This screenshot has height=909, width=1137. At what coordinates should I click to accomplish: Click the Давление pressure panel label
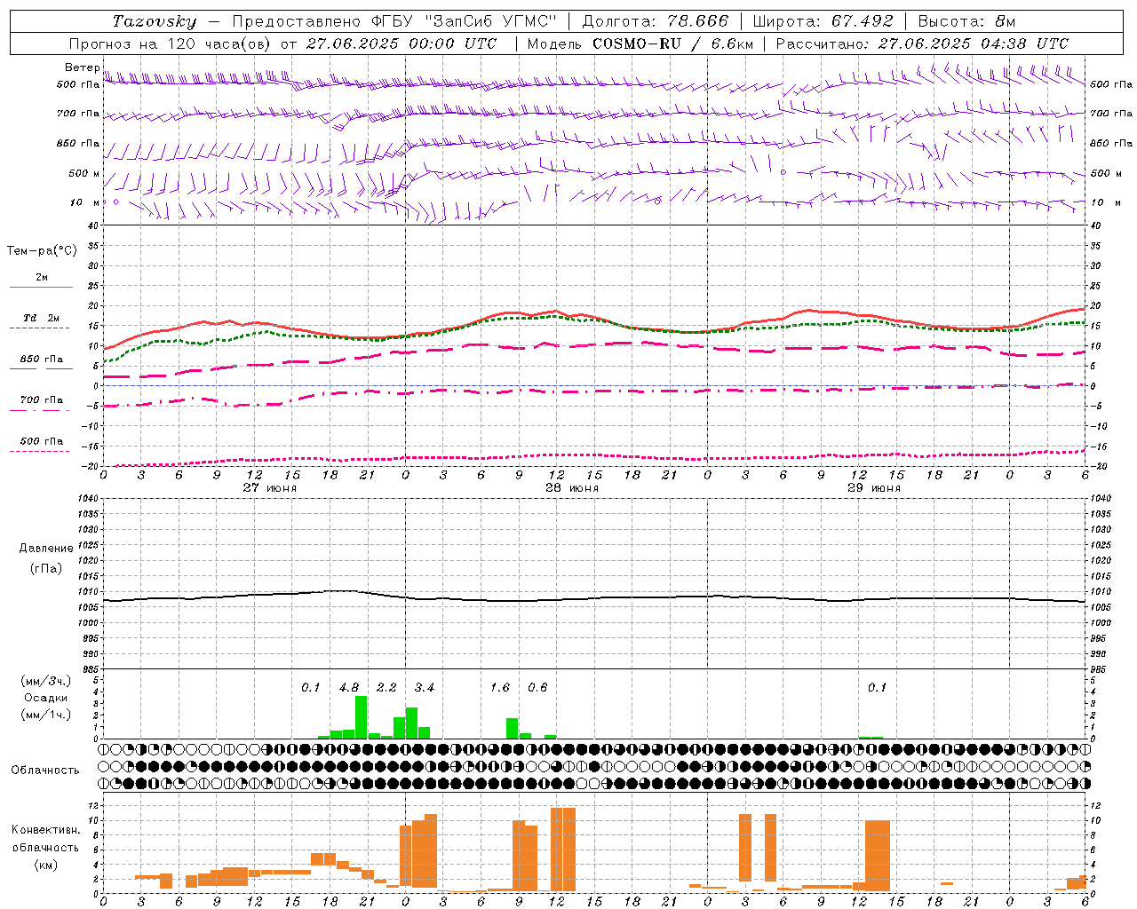[46, 549]
